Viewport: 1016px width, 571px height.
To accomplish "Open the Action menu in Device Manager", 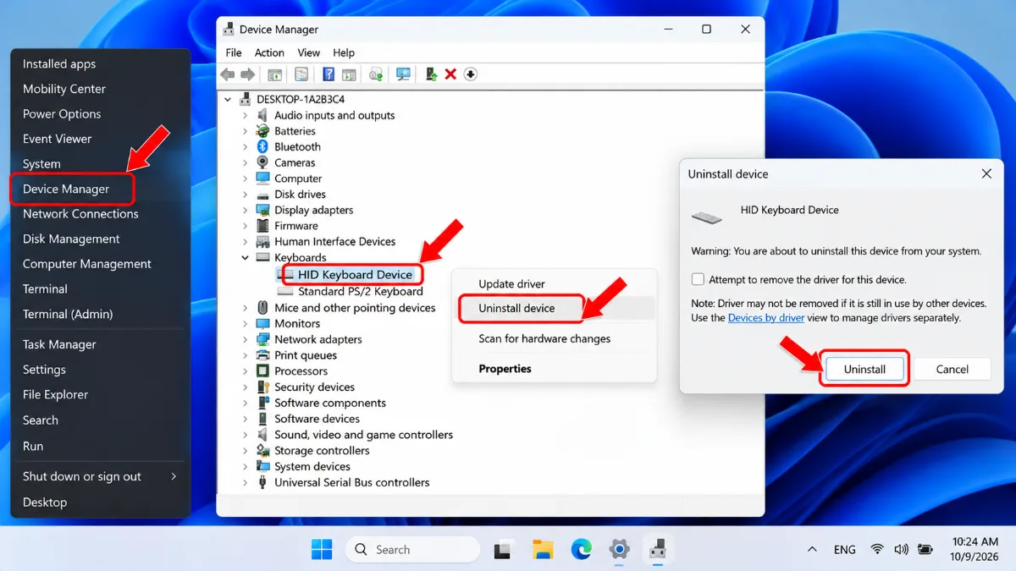I will pos(269,52).
